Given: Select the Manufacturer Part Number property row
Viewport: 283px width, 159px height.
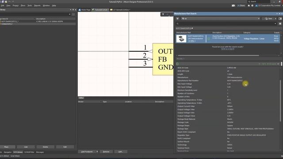Looking at the screenshot, I should coord(228,80).
